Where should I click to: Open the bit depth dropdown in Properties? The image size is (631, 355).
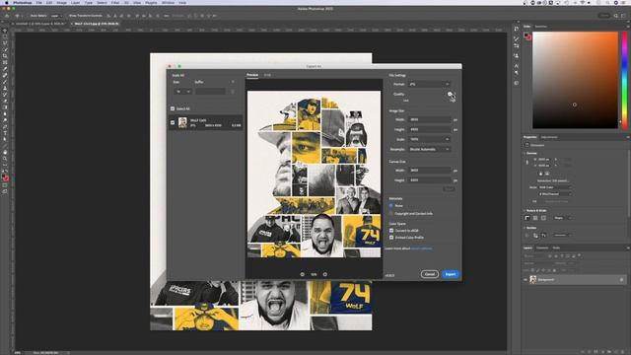554,194
